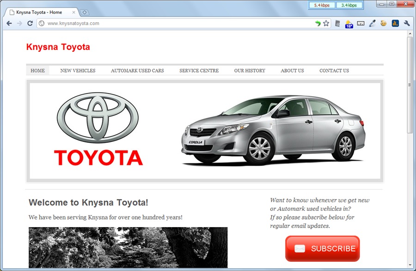Go to AUTOMARK USED CARS page
Viewport: 416px width, 271px height.
point(137,71)
